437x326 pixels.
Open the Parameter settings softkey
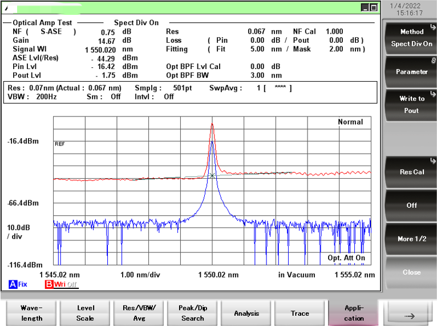pyautogui.click(x=411, y=71)
